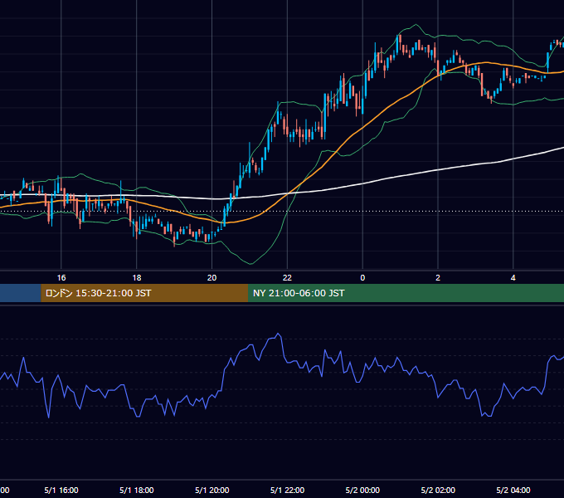Click the 20 hour axis label
The image size is (564, 498).
[211, 278]
